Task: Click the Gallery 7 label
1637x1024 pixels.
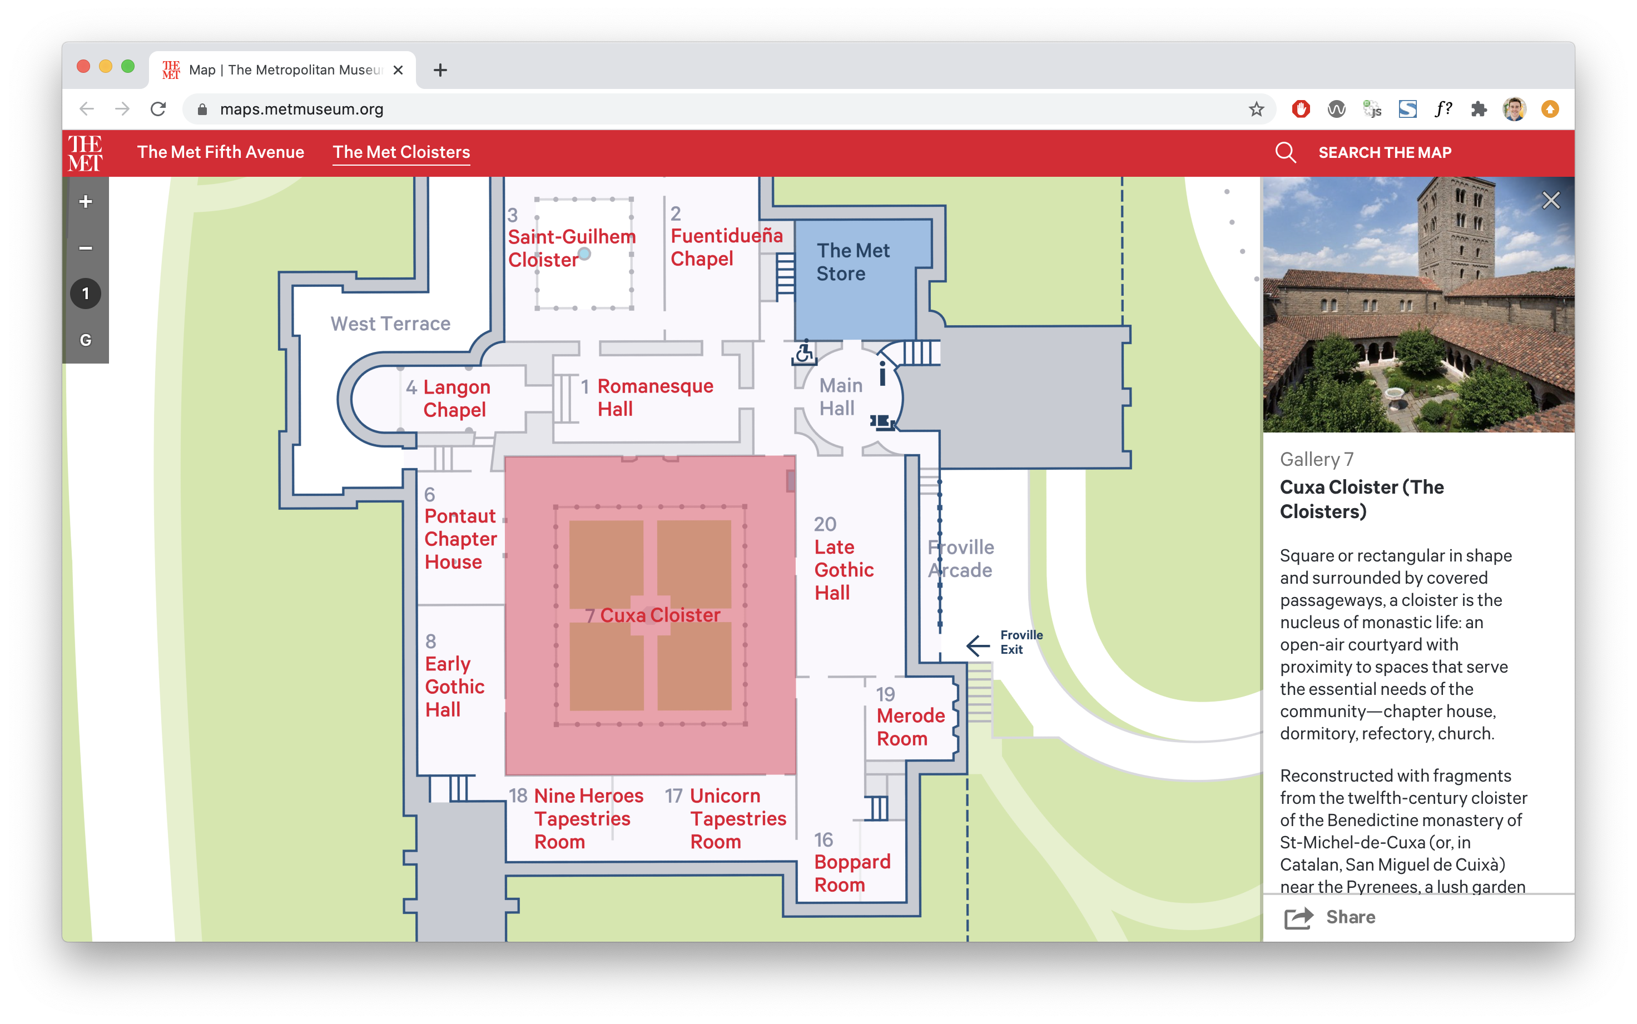Action: point(1316,459)
